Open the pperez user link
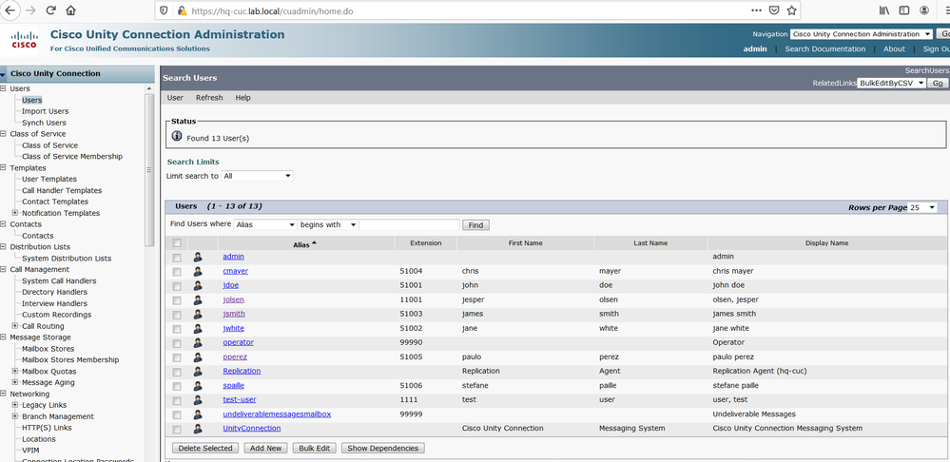The image size is (950, 462). 235,357
